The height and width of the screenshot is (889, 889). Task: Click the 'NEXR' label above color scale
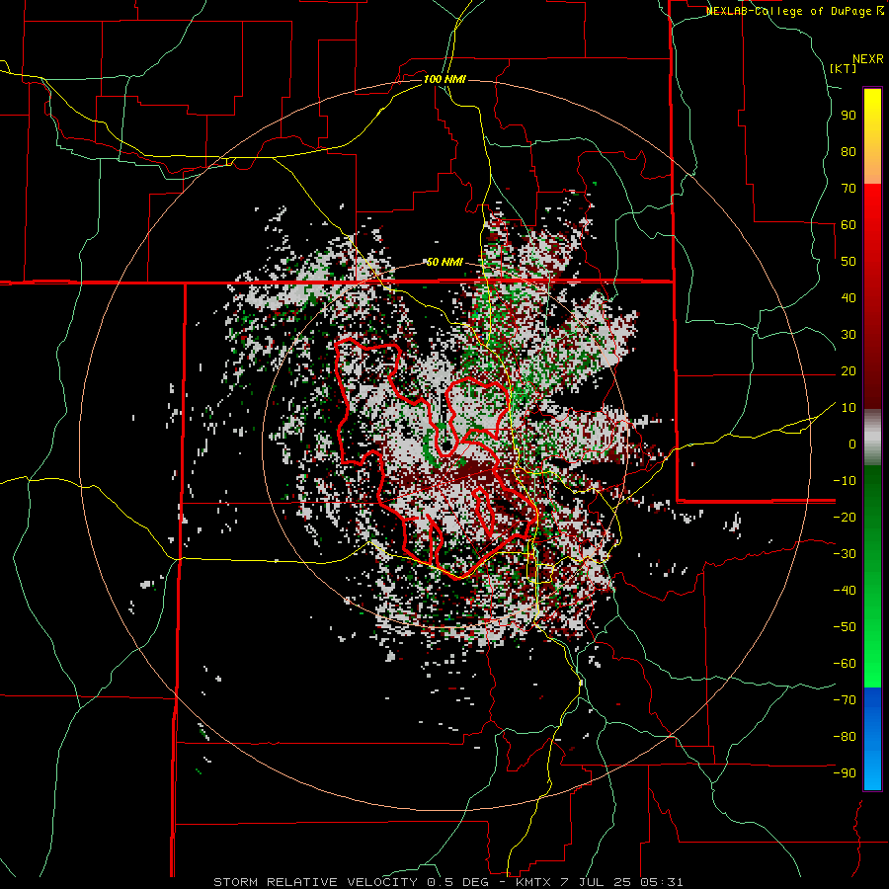[x=868, y=59]
